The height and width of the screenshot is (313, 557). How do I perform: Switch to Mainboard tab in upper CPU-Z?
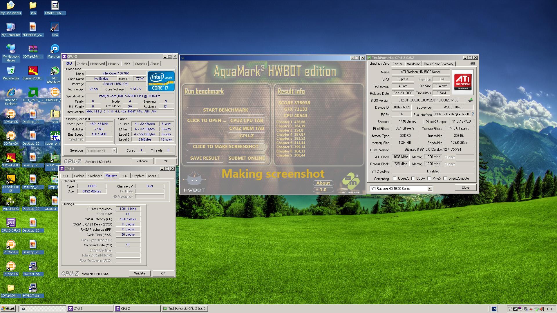[97, 64]
